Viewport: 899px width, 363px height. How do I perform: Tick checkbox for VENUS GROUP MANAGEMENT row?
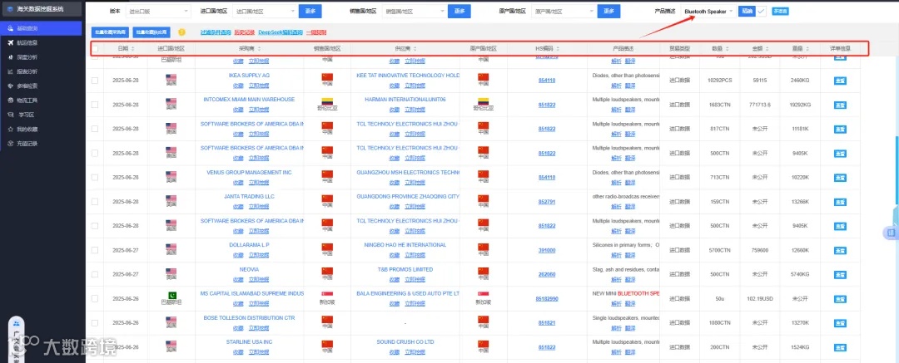tap(95, 178)
